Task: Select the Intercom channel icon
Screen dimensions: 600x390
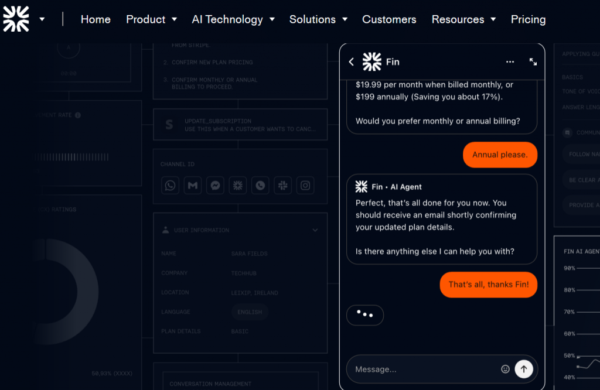Action: tap(238, 186)
